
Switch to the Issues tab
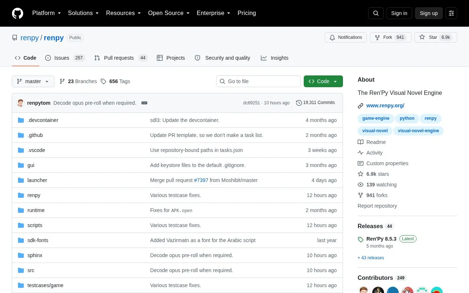pyautogui.click(x=65, y=58)
